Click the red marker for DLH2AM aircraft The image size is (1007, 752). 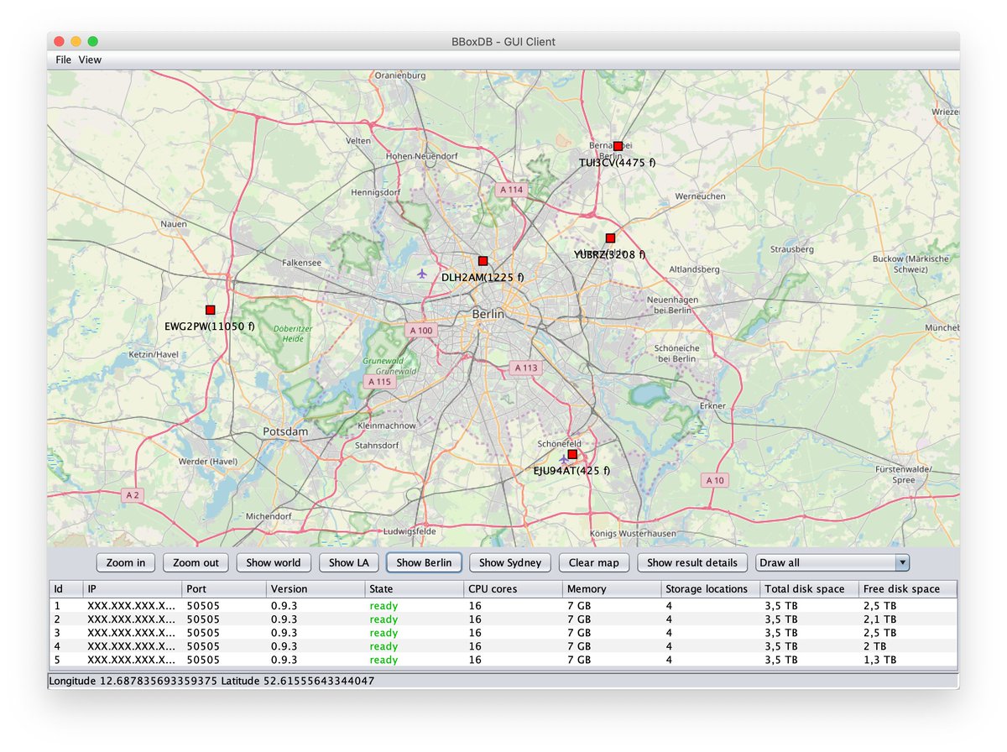[x=483, y=261]
